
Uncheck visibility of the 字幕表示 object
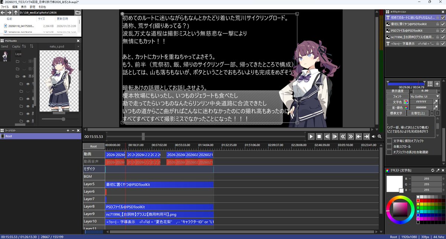[x=443, y=44]
